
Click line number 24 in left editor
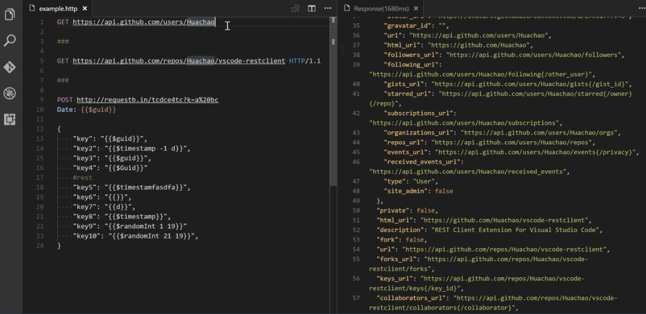[x=40, y=246]
